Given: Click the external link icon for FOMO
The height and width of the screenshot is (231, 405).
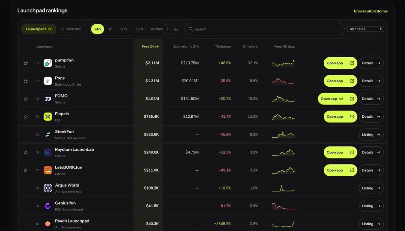Looking at the screenshot, I should coord(352,99).
